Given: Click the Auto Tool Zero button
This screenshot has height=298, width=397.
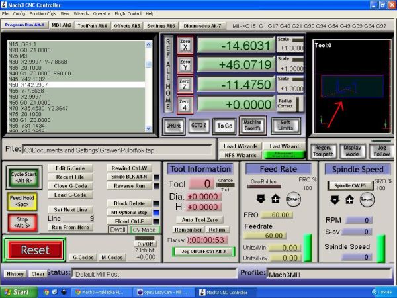Looking at the screenshot, I should click(200, 220).
